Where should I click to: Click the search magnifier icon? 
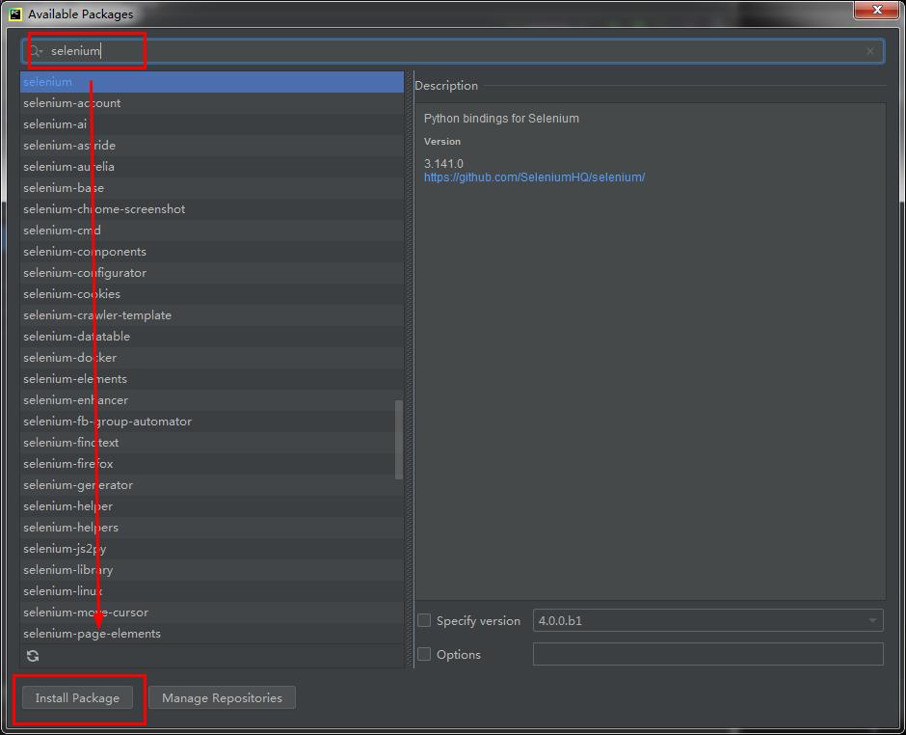36,51
